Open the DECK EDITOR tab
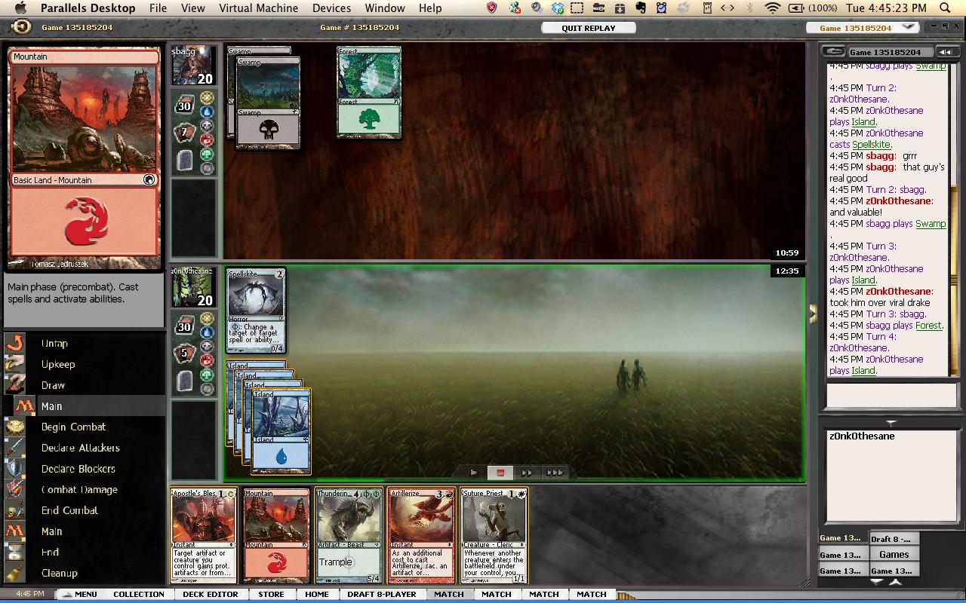Screen dimensions: 966x603 pos(211,594)
